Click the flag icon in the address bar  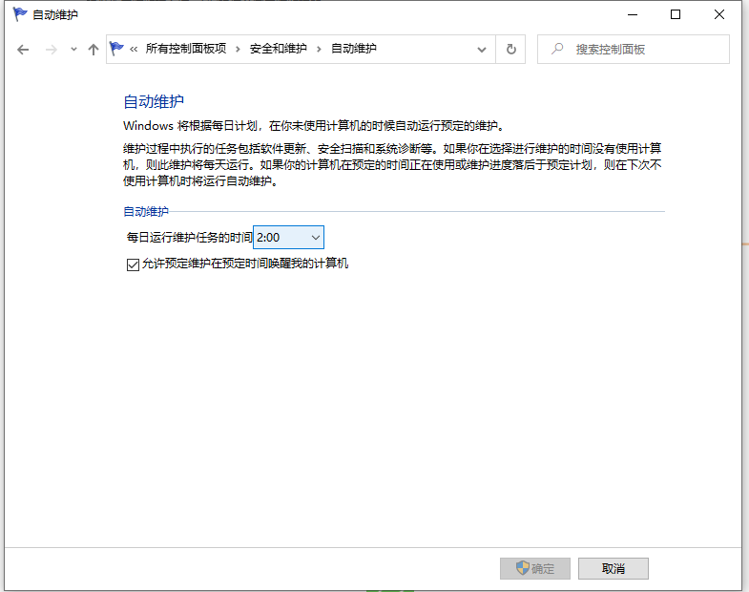pos(116,49)
